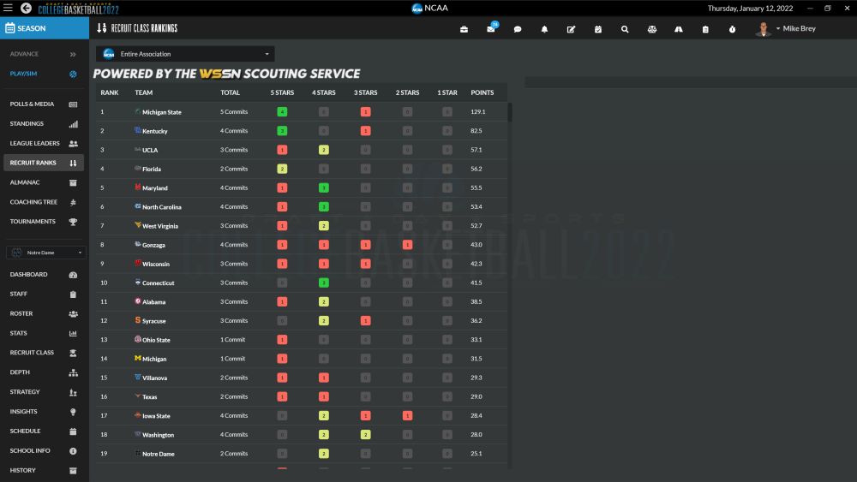Open the hamburger menu icon
The height and width of the screenshot is (482, 857).
pos(8,8)
